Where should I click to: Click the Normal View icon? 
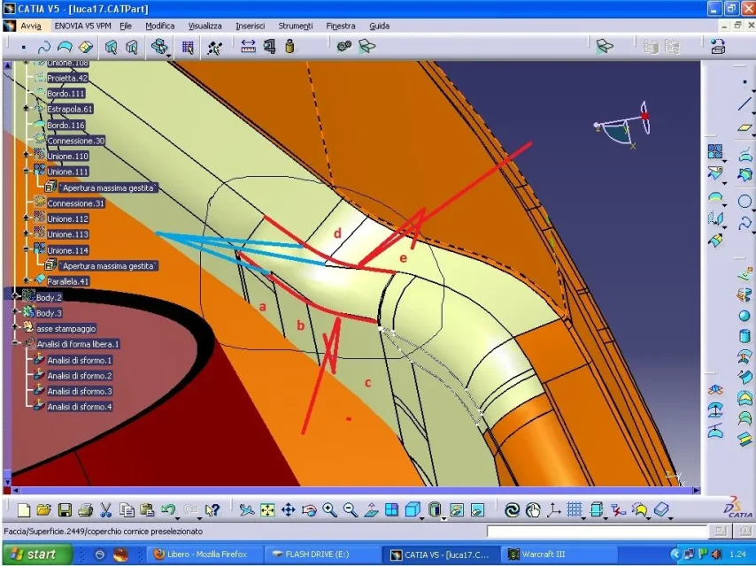click(371, 509)
